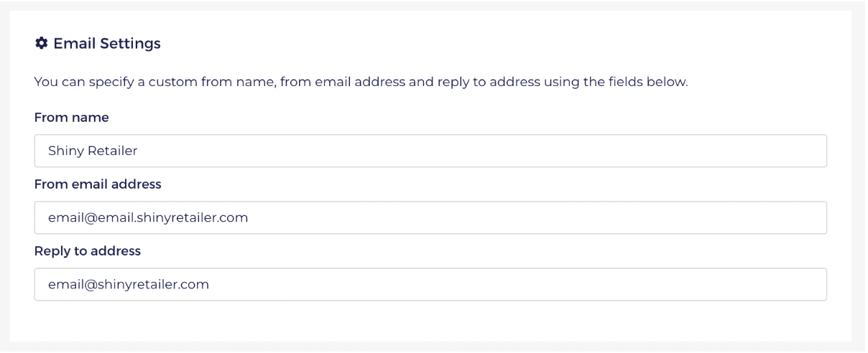Click the Email Settings heading text
The width and height of the screenshot is (868, 353).
(106, 44)
